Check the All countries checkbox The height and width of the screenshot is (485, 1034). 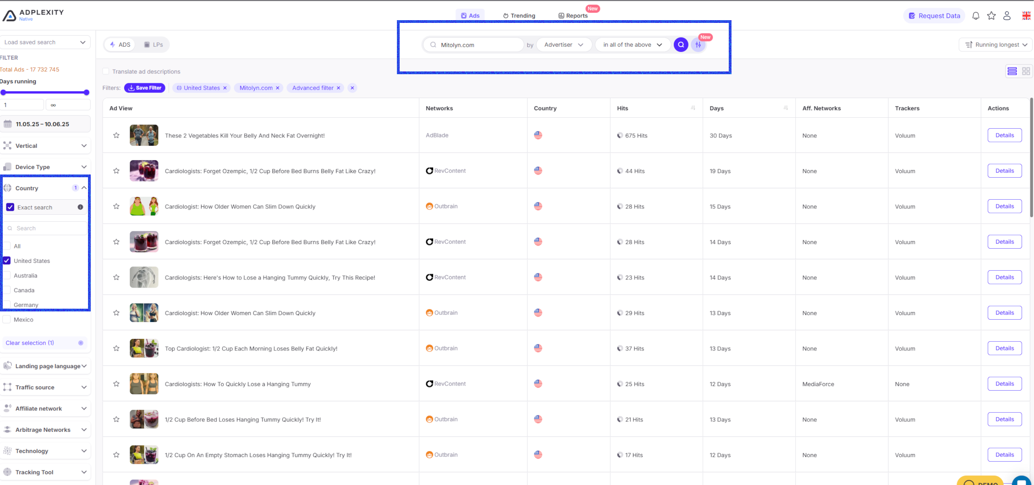(7, 246)
